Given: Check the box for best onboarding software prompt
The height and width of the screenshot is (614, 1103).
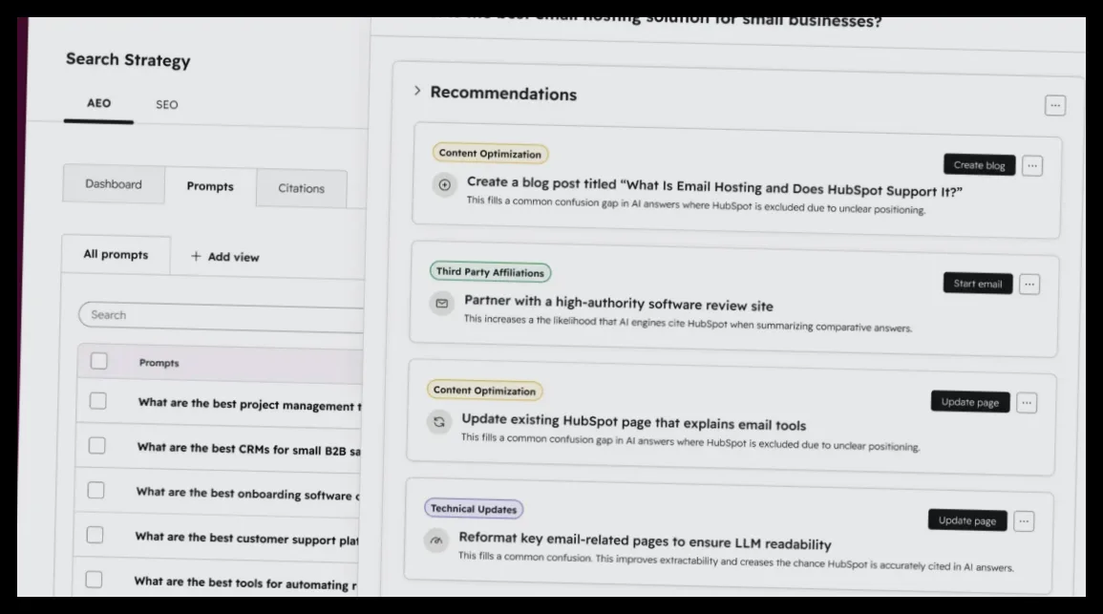Looking at the screenshot, I should coord(95,490).
